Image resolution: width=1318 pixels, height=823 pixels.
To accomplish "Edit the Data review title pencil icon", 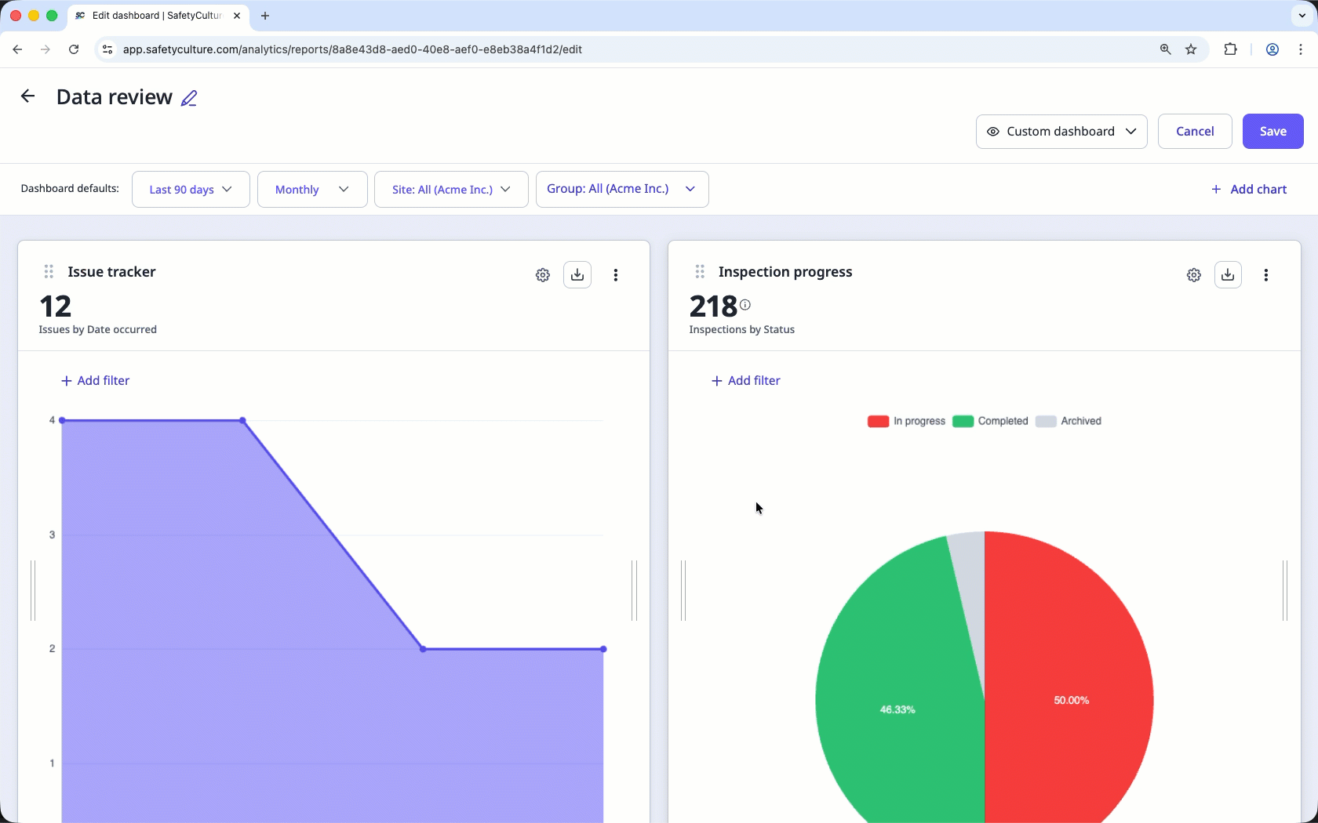I will (x=189, y=98).
